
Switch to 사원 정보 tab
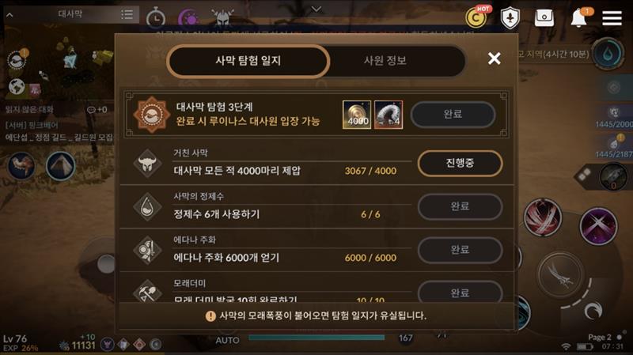click(385, 61)
